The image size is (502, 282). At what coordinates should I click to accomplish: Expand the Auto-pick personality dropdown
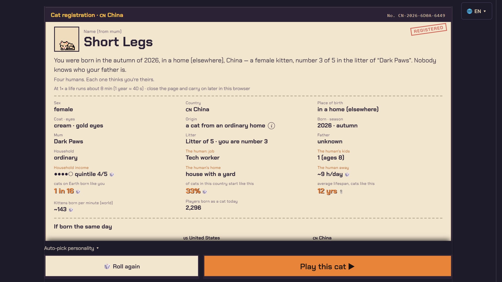[71, 248]
